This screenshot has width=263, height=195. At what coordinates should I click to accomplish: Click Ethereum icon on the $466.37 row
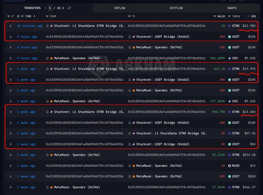[x=11, y=187]
